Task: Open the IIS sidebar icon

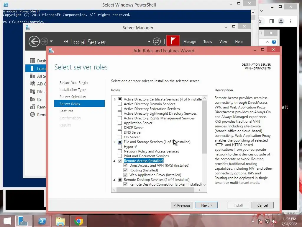Action: [32, 99]
